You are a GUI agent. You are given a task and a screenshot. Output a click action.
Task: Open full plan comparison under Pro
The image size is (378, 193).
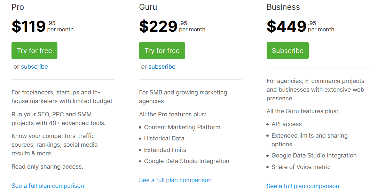click(x=48, y=186)
